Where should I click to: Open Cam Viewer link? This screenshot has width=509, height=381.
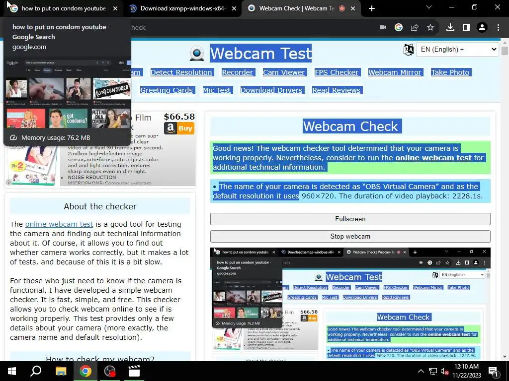[284, 72]
